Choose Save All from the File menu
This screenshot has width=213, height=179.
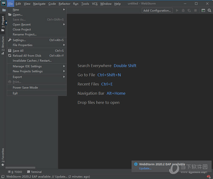point(37,51)
